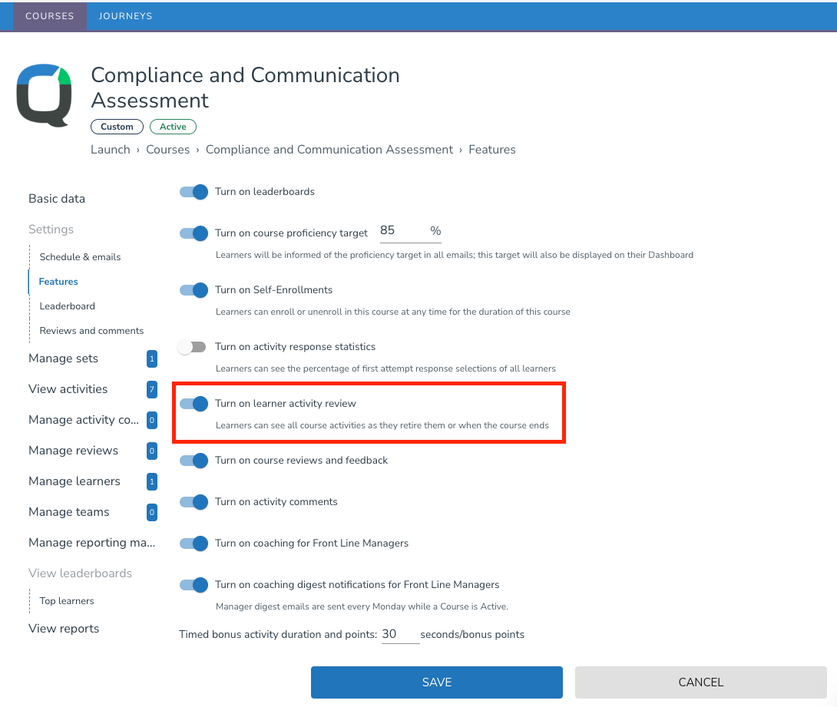
Task: Click the Custom course tag
Action: [x=117, y=127]
